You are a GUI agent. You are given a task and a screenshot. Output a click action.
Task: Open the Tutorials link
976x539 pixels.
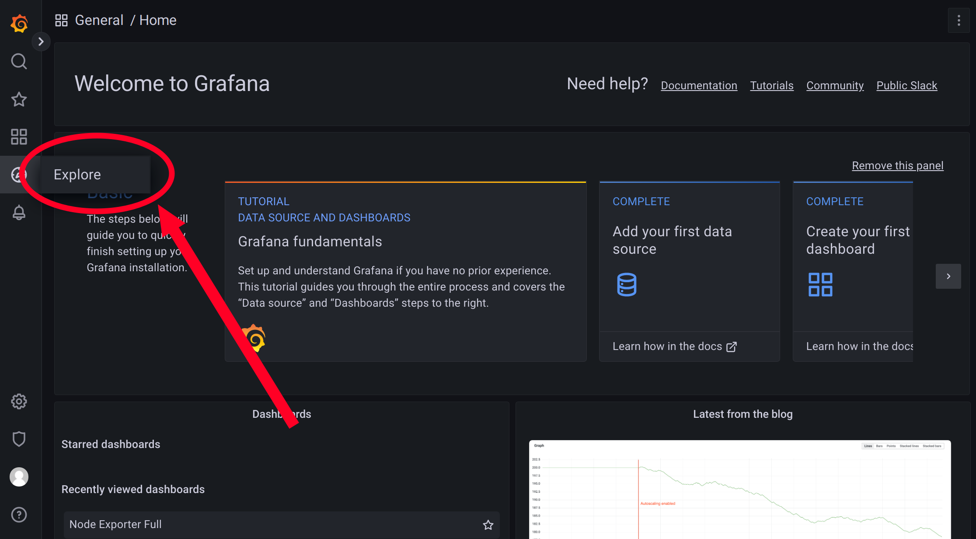pos(772,85)
